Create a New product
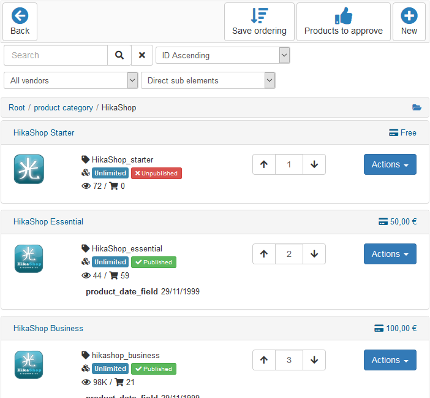 409,21
